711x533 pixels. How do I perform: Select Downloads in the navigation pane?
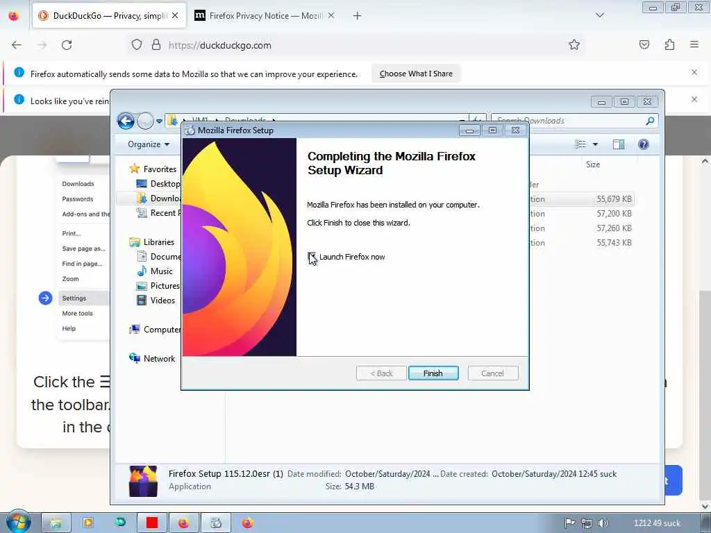(x=165, y=198)
